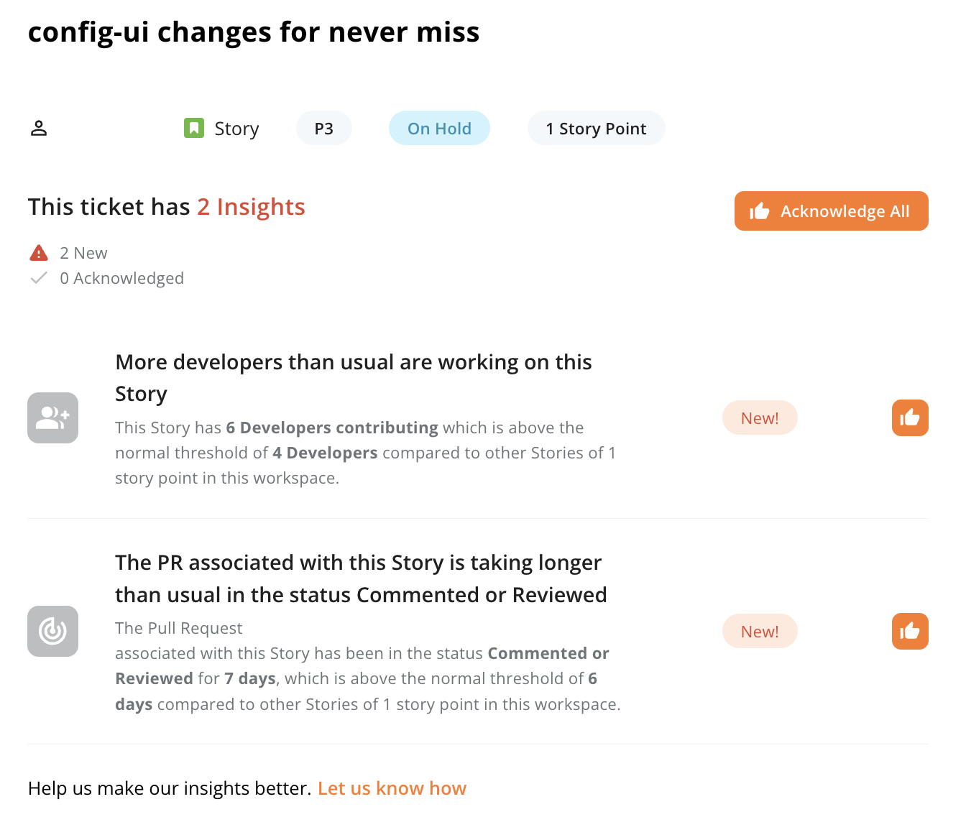This screenshot has height=835, width=966.
Task: Click the 1 Story Point badge
Action: (x=596, y=128)
